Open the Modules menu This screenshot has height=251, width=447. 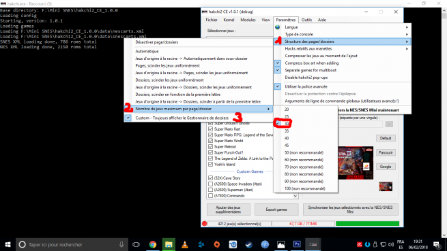point(248,20)
